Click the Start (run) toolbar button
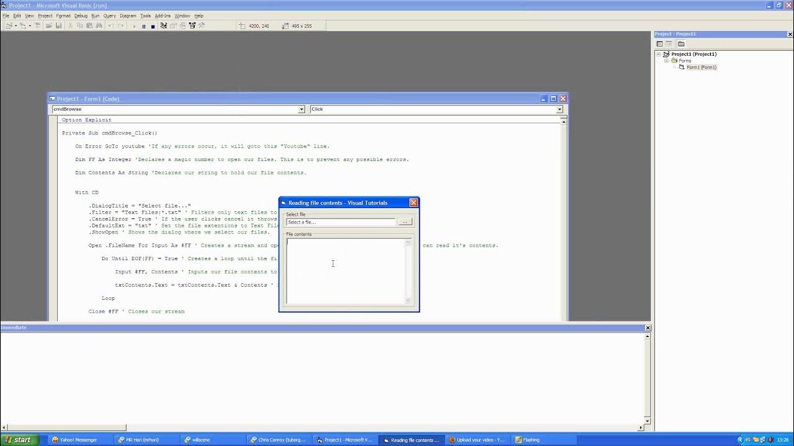This screenshot has height=446, width=794. point(135,26)
